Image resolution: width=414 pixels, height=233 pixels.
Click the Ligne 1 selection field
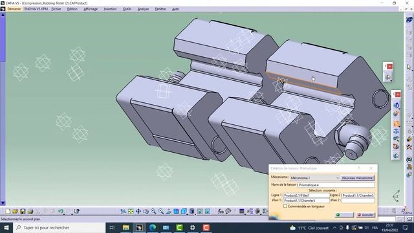306,195
